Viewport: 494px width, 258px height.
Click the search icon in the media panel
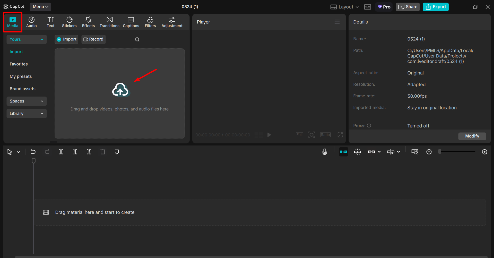pyautogui.click(x=137, y=39)
